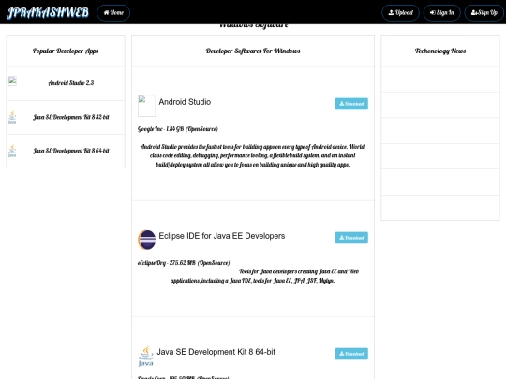
Task: Click the Java icon beside JDK 8 32-bit
Action: [12, 117]
